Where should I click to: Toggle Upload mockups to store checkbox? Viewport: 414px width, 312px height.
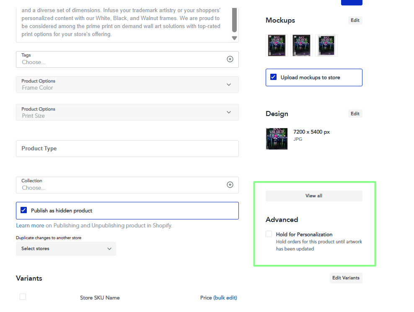click(274, 77)
